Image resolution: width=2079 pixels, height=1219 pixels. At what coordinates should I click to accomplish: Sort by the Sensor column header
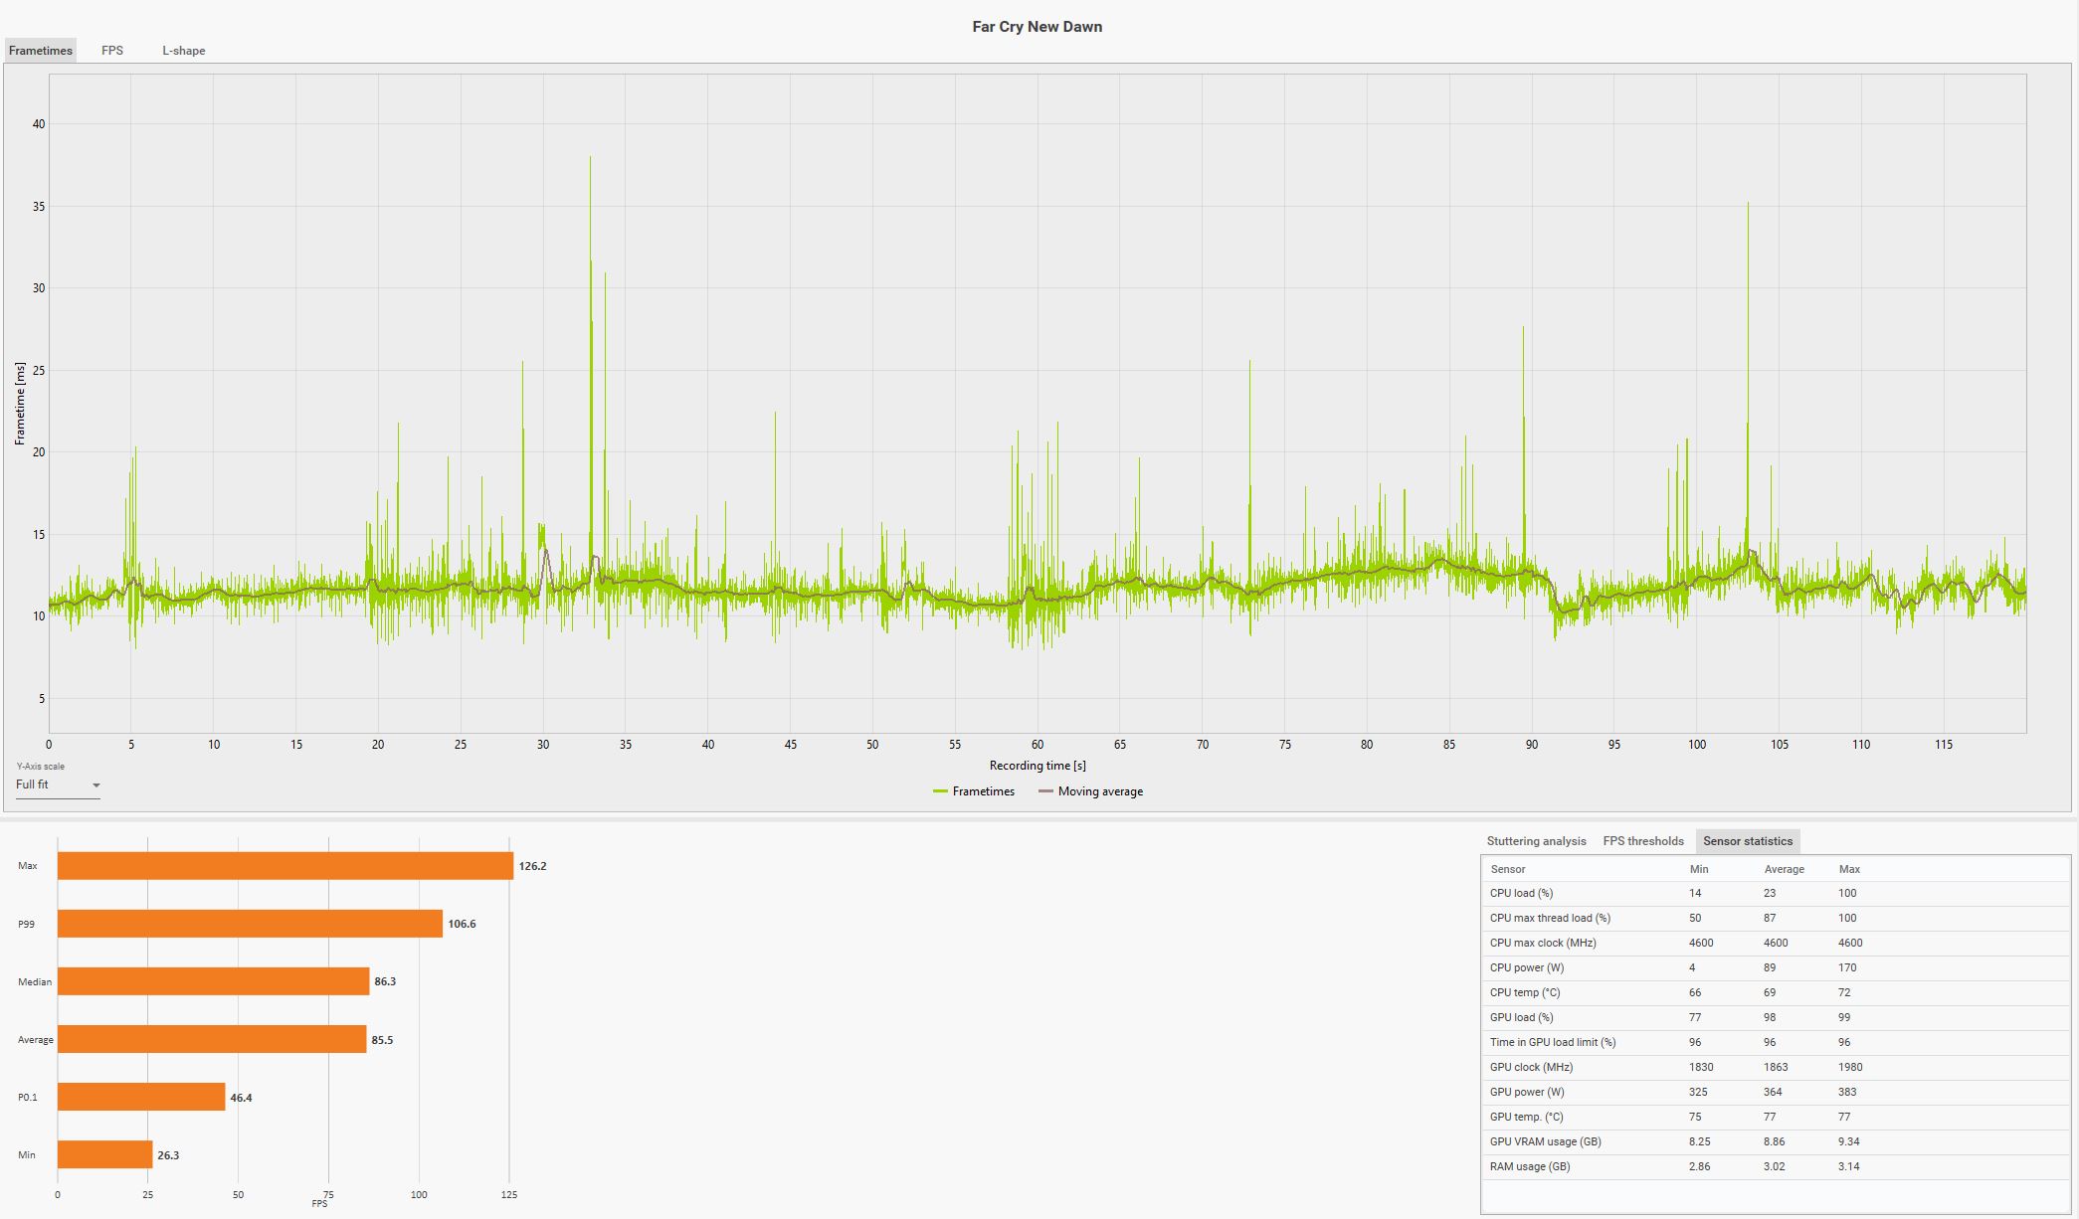(1508, 869)
